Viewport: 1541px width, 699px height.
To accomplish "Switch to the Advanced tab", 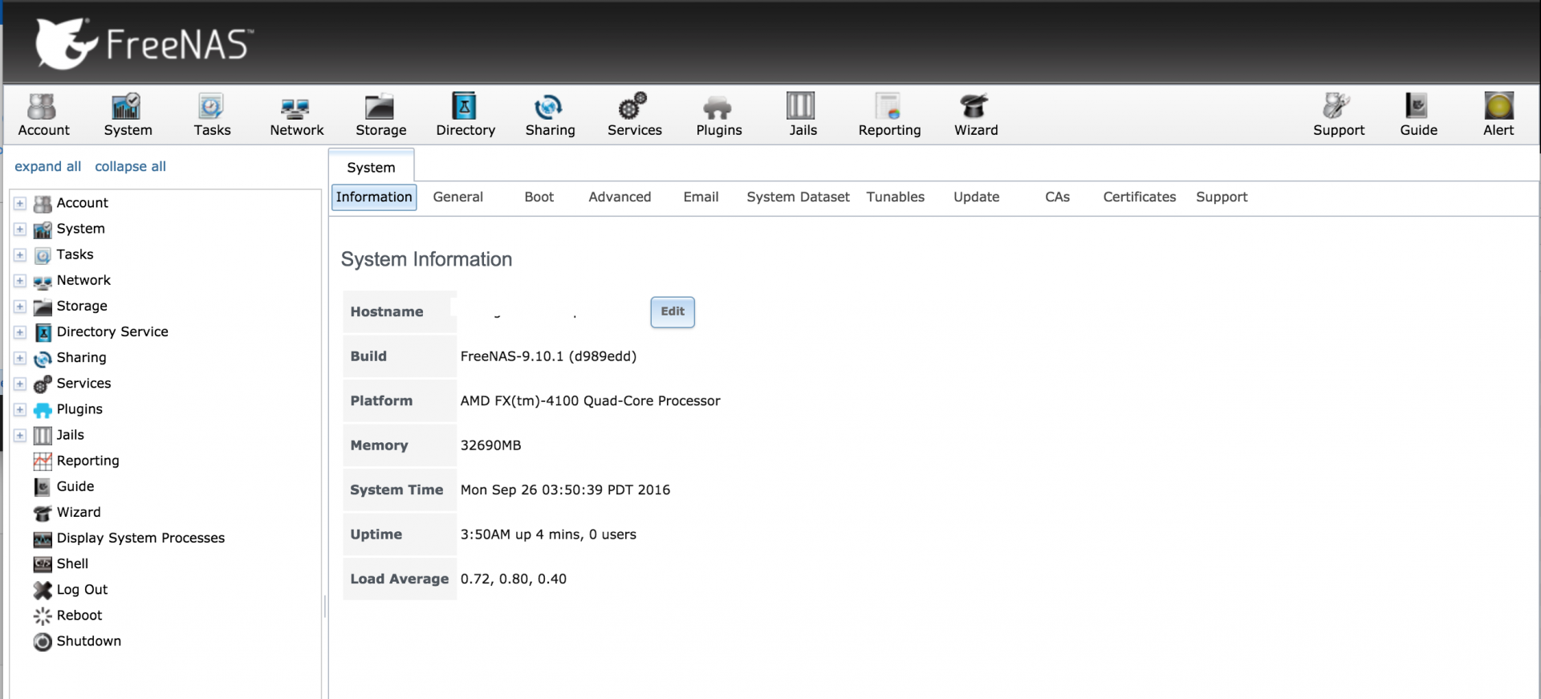I will 620,197.
